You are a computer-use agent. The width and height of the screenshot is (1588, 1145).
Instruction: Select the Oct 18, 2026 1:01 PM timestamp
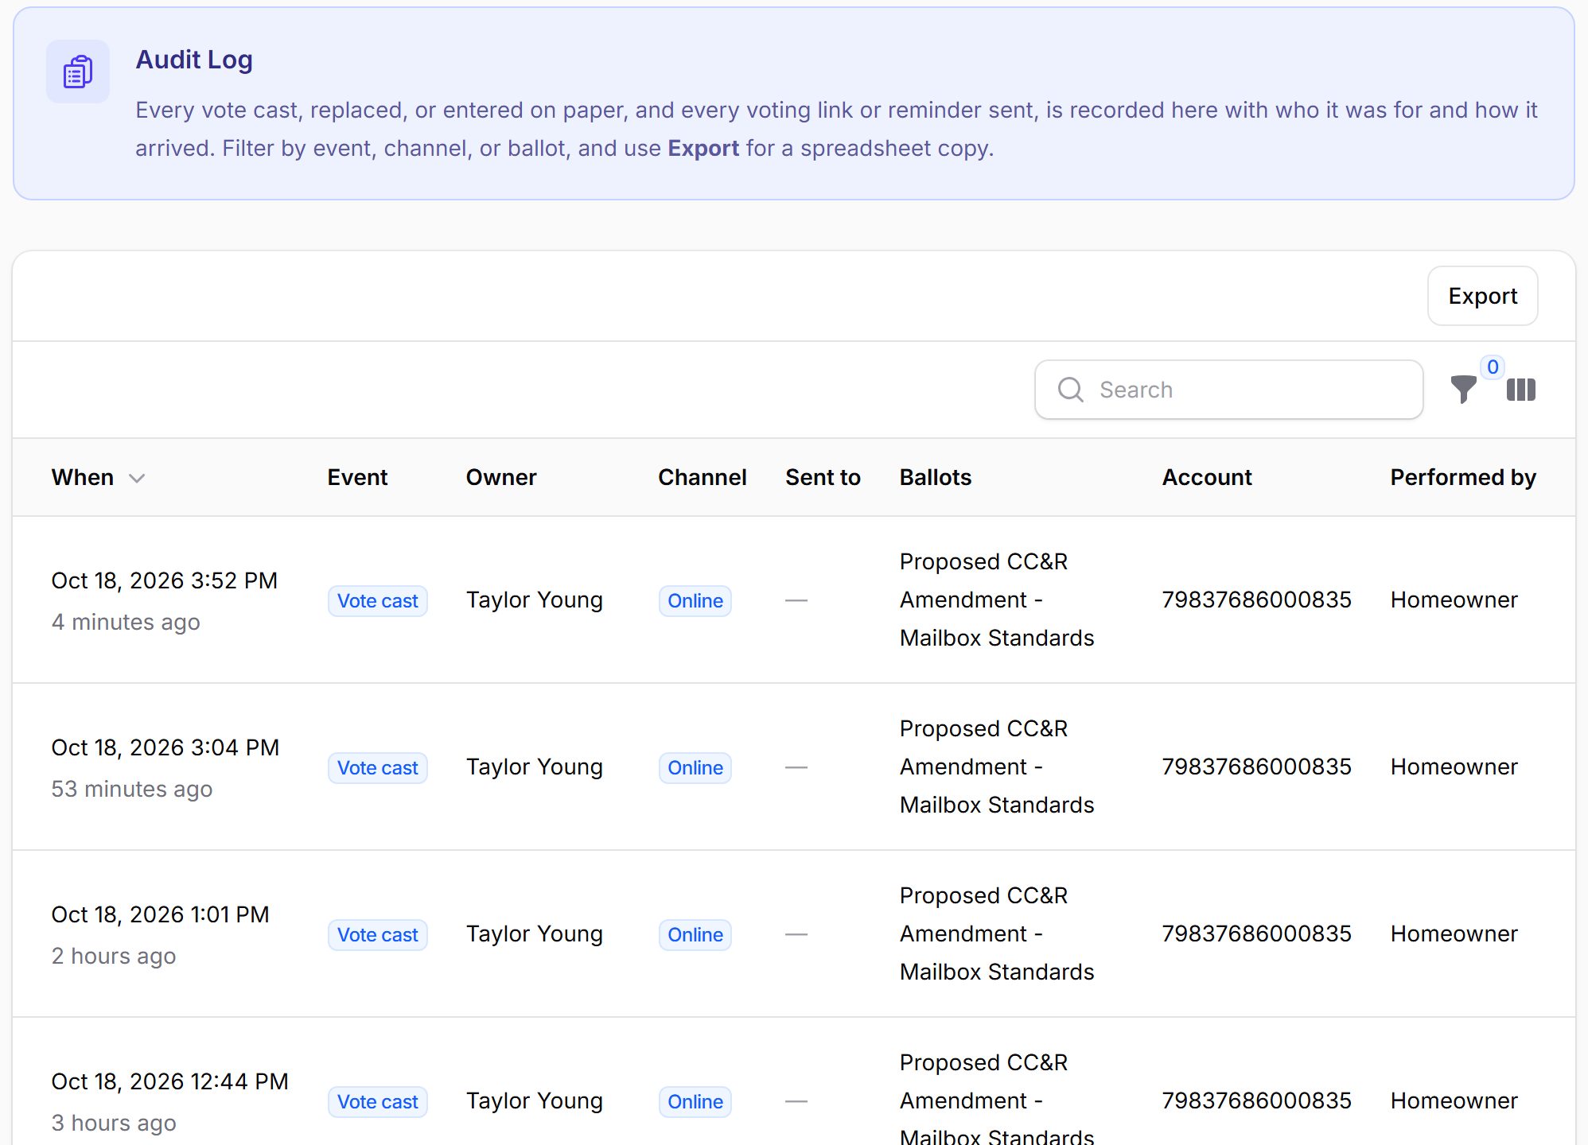161,914
